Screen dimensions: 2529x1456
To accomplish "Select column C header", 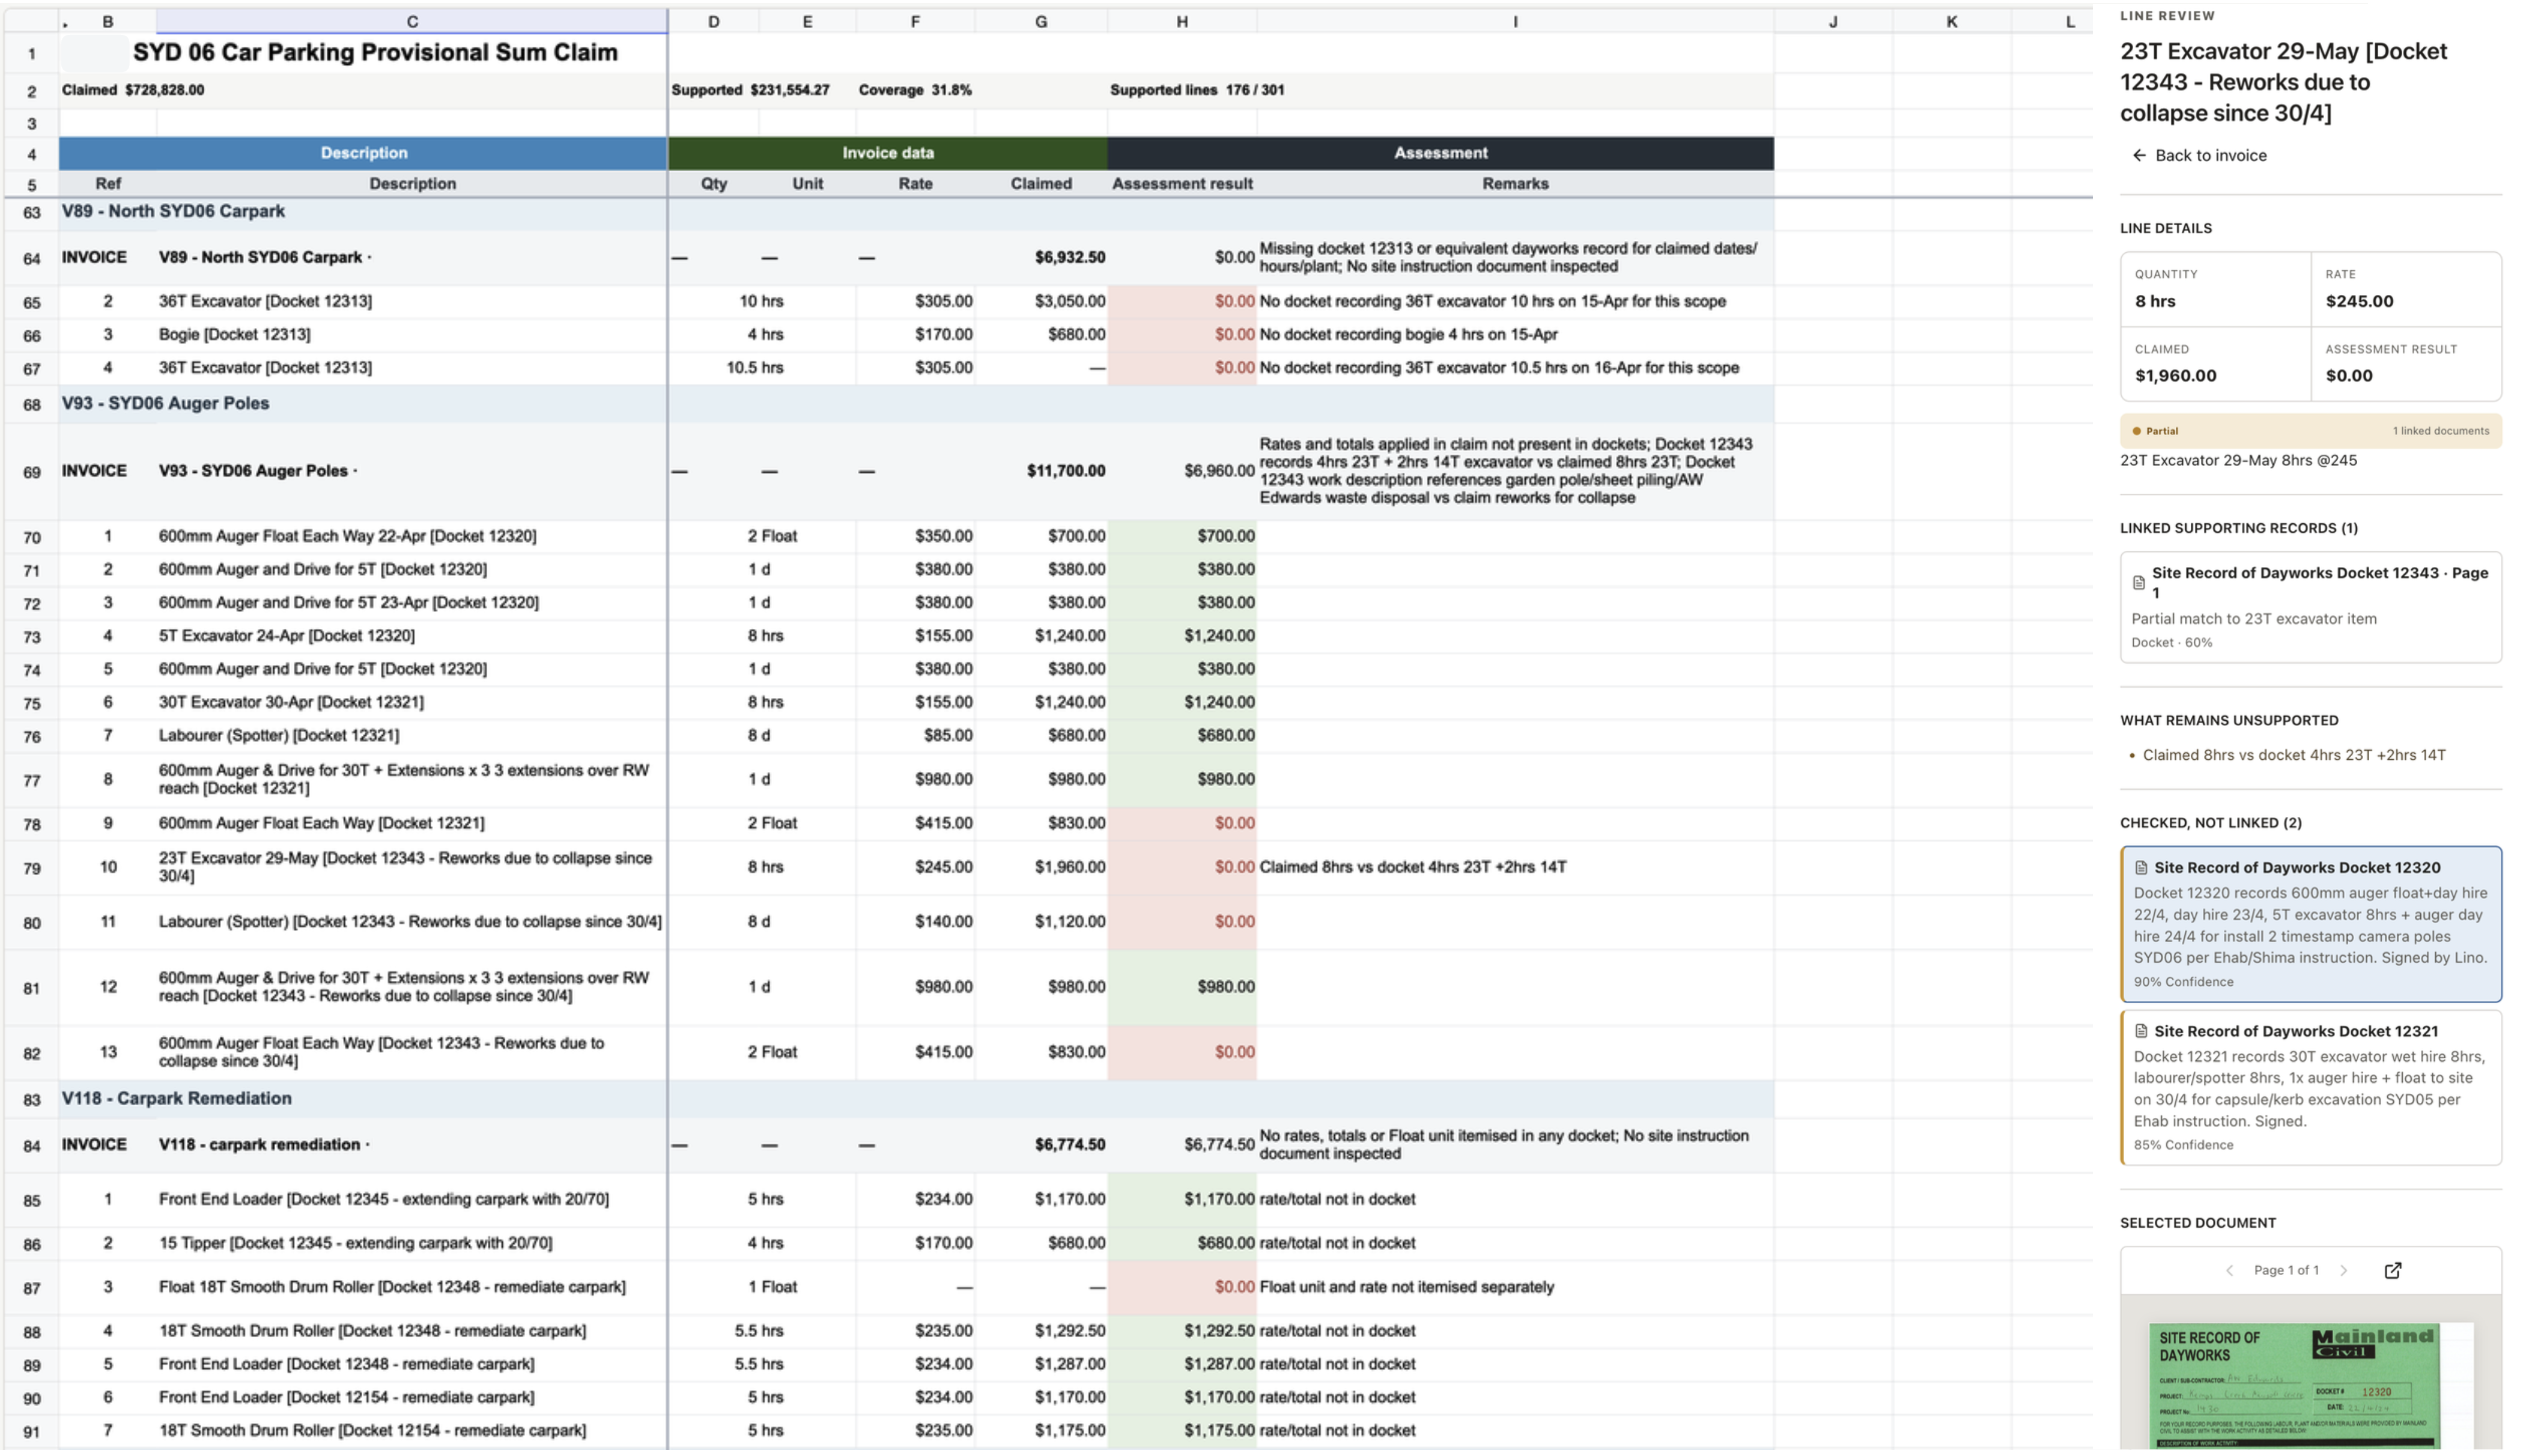I will 411,21.
